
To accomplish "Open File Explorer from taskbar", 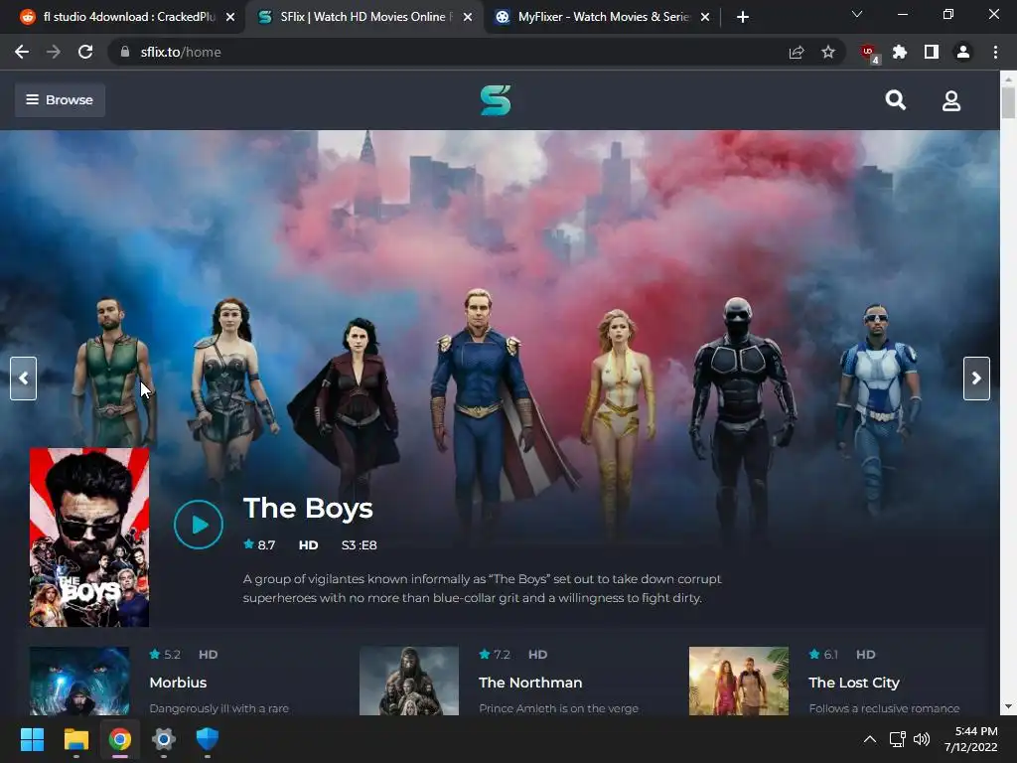I will tap(75, 739).
